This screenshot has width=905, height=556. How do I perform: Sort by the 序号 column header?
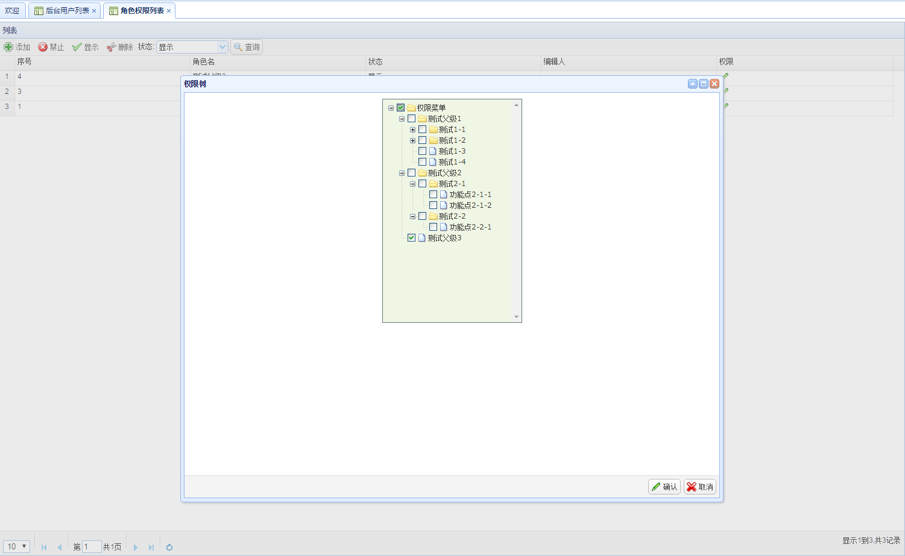pyautogui.click(x=102, y=62)
